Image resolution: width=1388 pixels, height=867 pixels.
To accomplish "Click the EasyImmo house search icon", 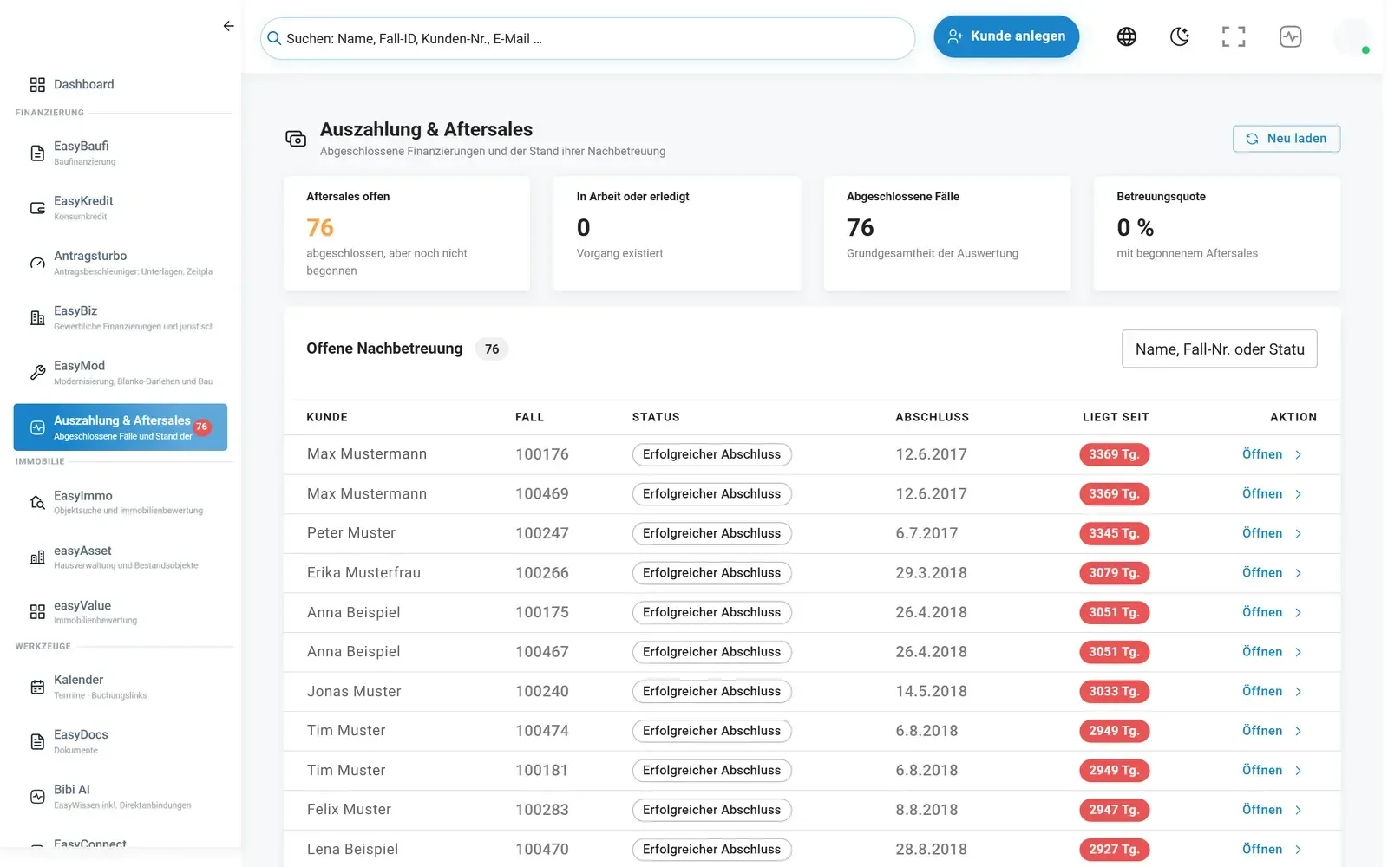I will [x=37, y=503].
